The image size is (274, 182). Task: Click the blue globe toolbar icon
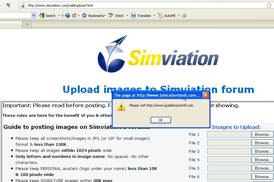click(x=67, y=16)
